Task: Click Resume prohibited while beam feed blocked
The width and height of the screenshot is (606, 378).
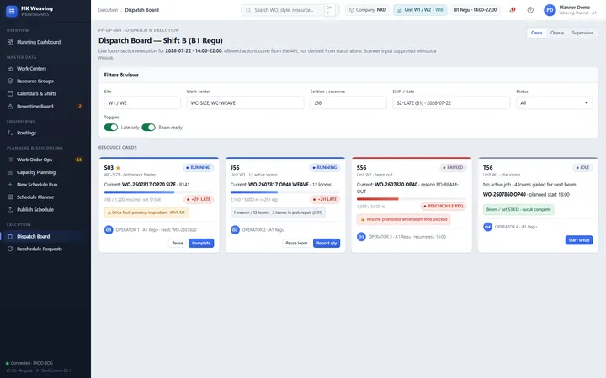Action: 403,219
